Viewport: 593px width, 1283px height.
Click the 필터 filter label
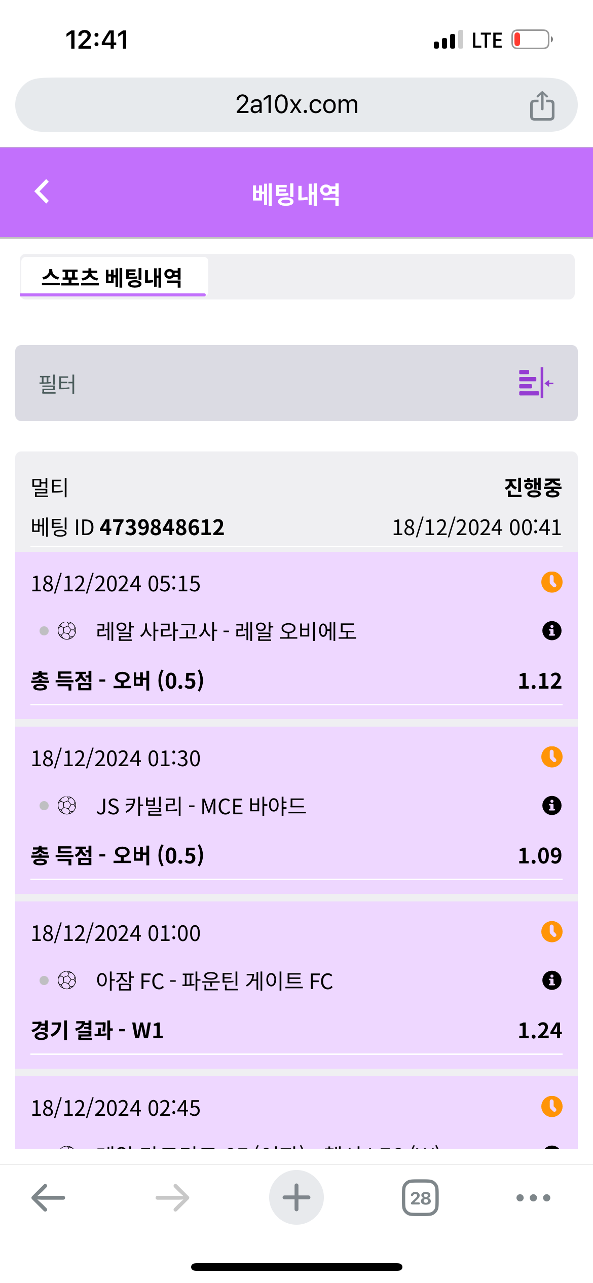57,384
